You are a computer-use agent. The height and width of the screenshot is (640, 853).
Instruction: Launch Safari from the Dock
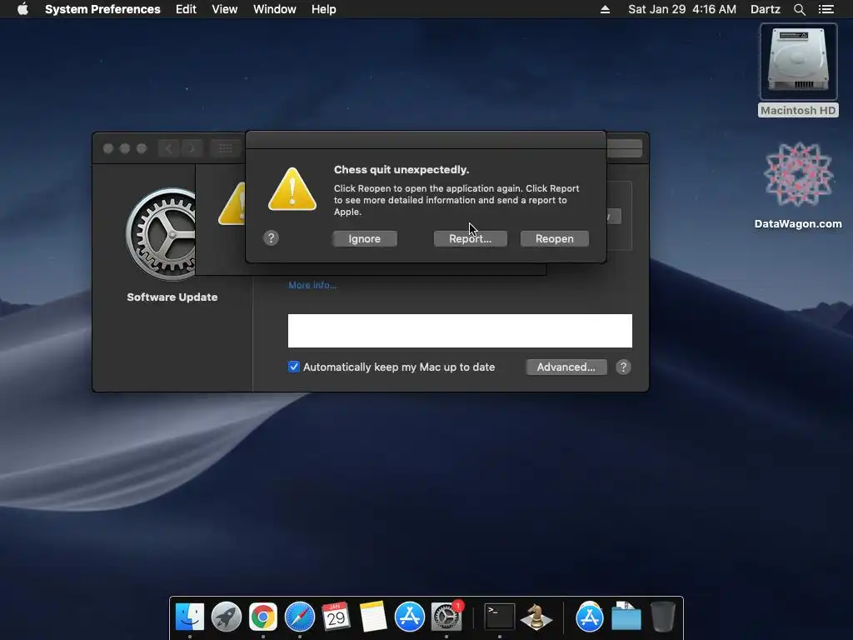click(x=300, y=617)
